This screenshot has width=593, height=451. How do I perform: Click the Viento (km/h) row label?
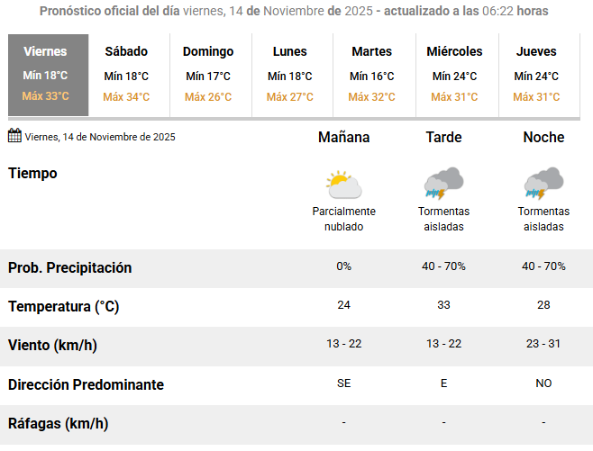click(x=52, y=345)
